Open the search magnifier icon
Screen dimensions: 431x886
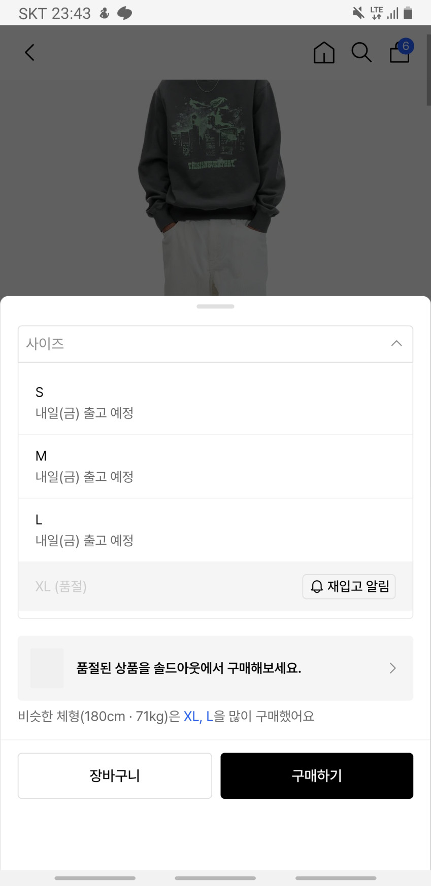coord(361,52)
